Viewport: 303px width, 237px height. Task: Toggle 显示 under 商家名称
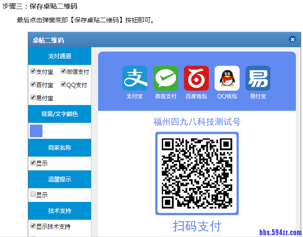[33, 162]
